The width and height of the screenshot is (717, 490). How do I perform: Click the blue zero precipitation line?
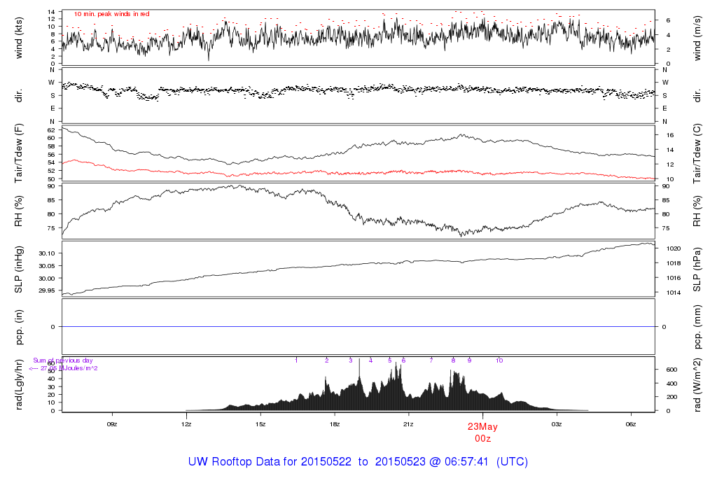tap(358, 327)
